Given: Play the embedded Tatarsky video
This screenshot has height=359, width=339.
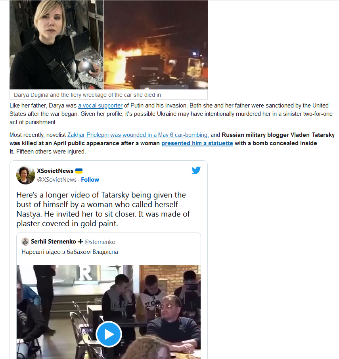Looking at the screenshot, I should click(x=109, y=334).
